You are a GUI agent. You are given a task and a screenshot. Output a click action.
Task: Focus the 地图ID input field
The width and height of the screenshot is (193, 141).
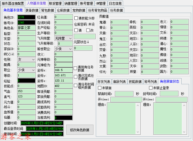pos(63,86)
